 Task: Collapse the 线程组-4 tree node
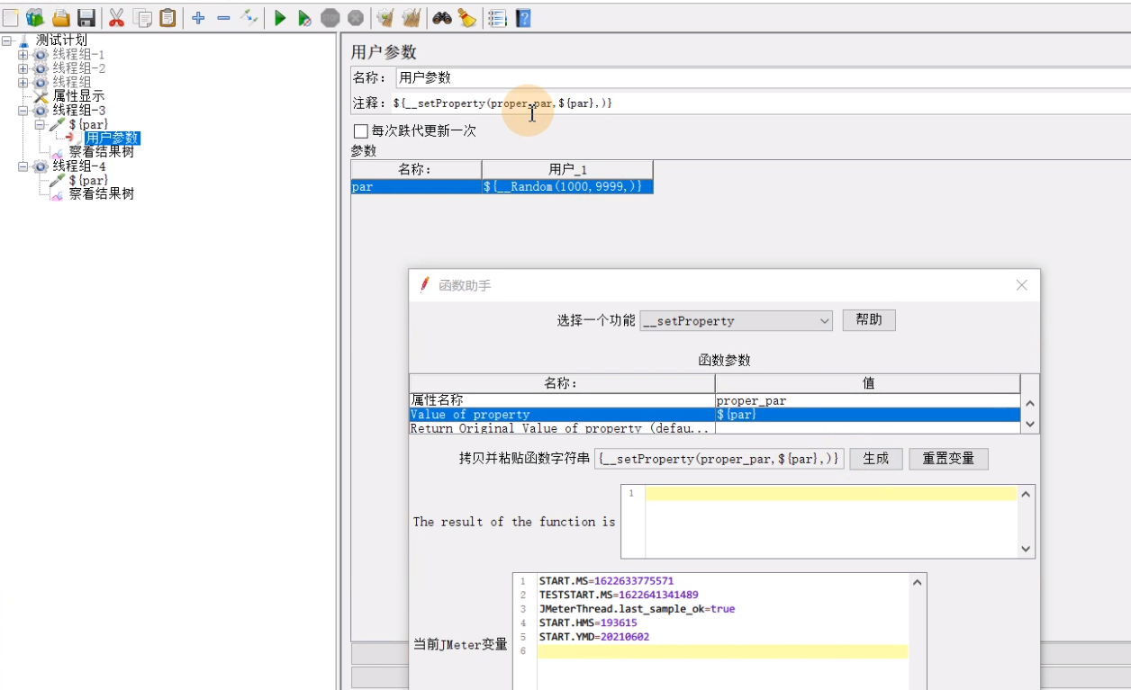(x=23, y=166)
